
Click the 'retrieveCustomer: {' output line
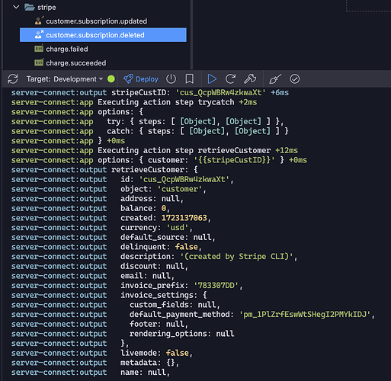click(x=104, y=170)
